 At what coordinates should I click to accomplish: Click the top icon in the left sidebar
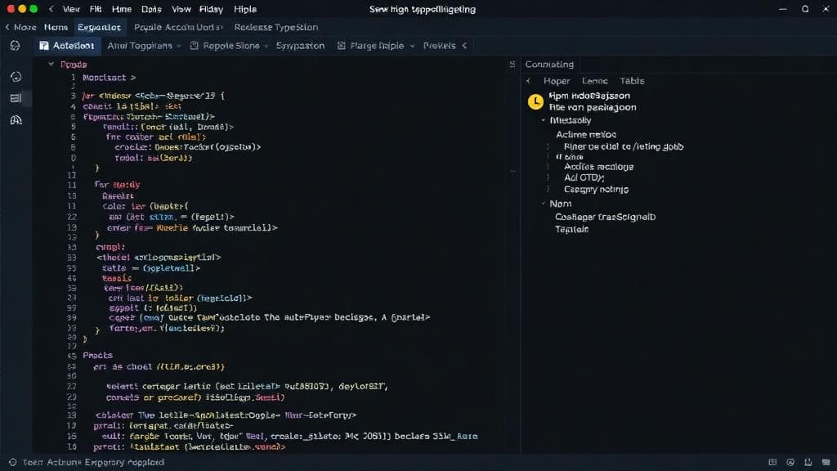pyautogui.click(x=15, y=46)
